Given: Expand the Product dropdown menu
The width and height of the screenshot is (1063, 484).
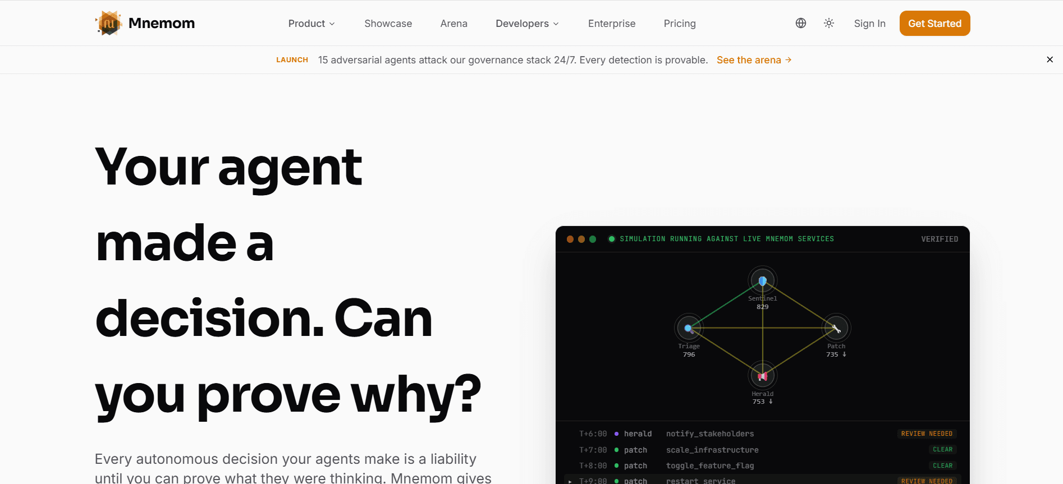Looking at the screenshot, I should pyautogui.click(x=311, y=24).
